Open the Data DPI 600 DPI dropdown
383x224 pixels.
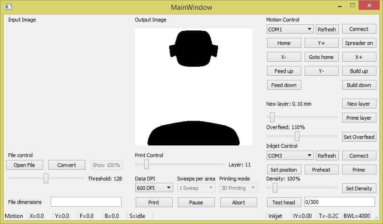pyautogui.click(x=154, y=188)
